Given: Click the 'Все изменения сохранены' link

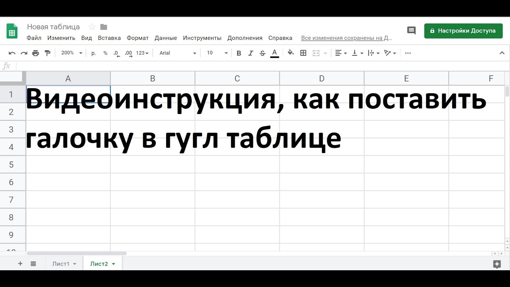Looking at the screenshot, I should coord(347,38).
